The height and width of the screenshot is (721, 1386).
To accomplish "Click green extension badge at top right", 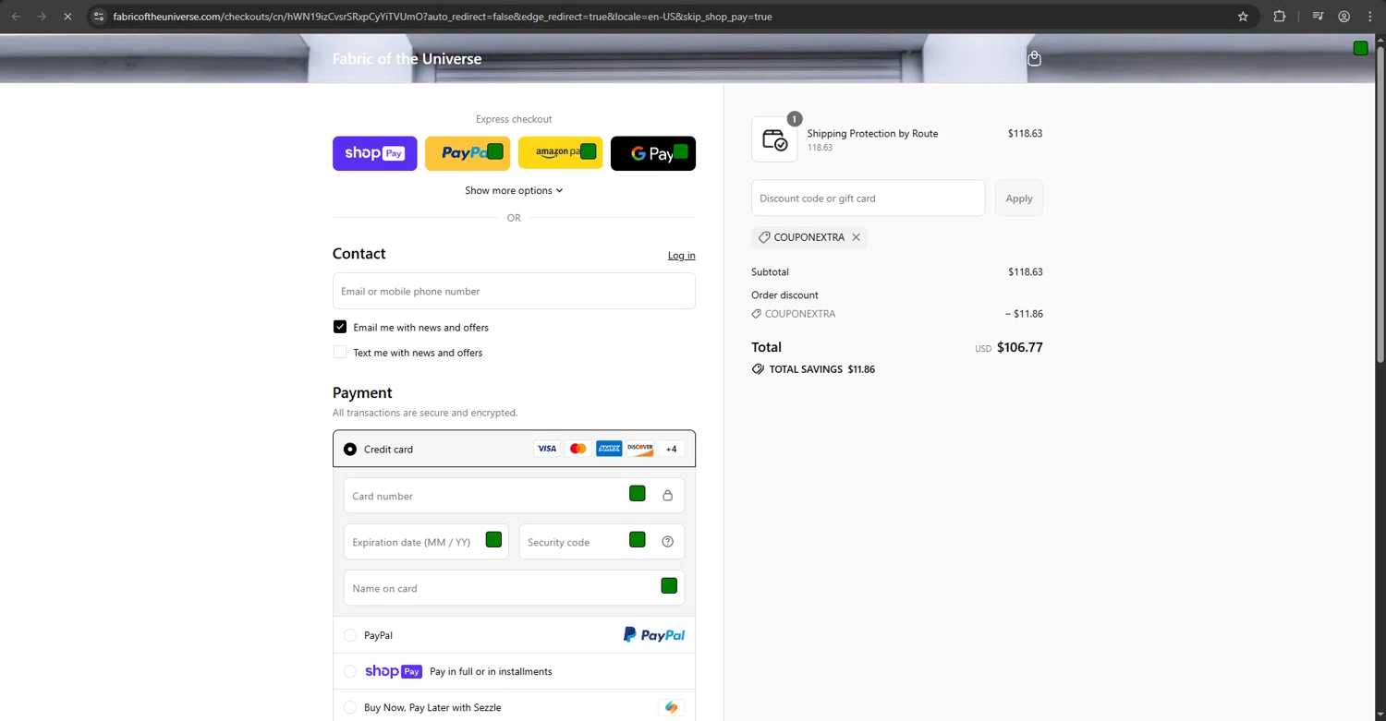I will (x=1360, y=48).
